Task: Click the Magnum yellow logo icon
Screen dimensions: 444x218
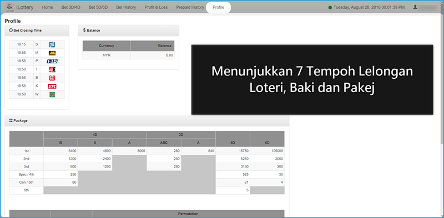Action: point(52,53)
